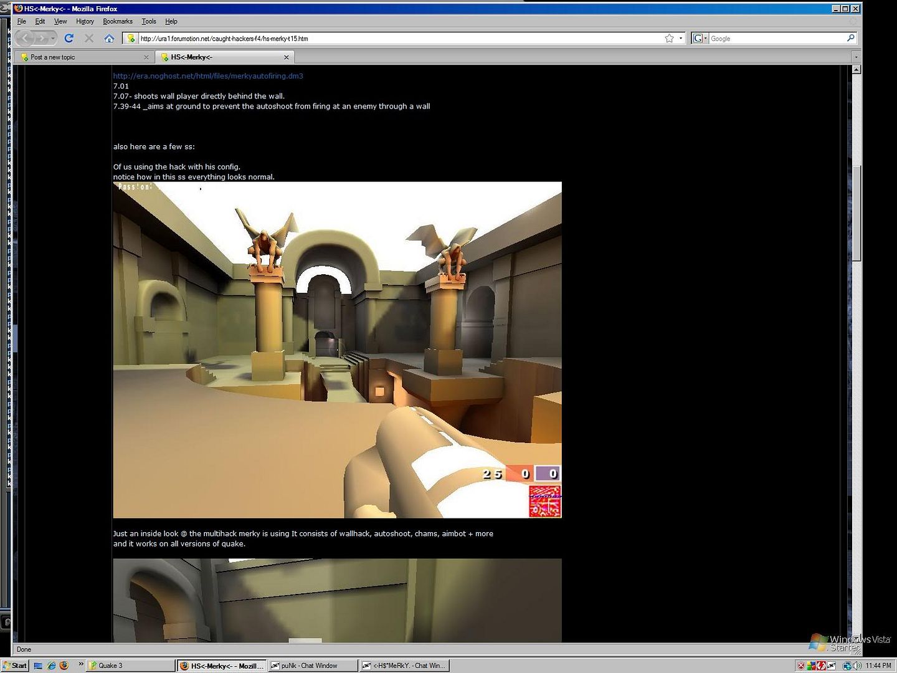The width and height of the screenshot is (897, 673).
Task: Click the Firefox Forward navigation button
Action: click(x=41, y=38)
